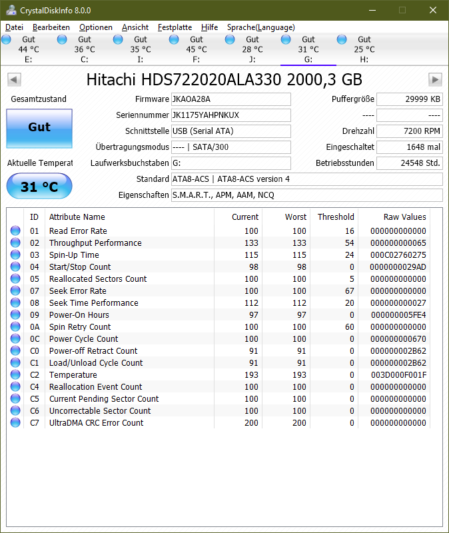Click the status icon for Power-On Hours
This screenshot has width=449, height=533.
[15, 314]
